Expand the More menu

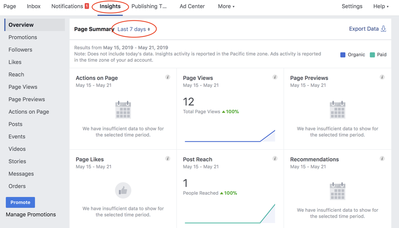point(226,6)
